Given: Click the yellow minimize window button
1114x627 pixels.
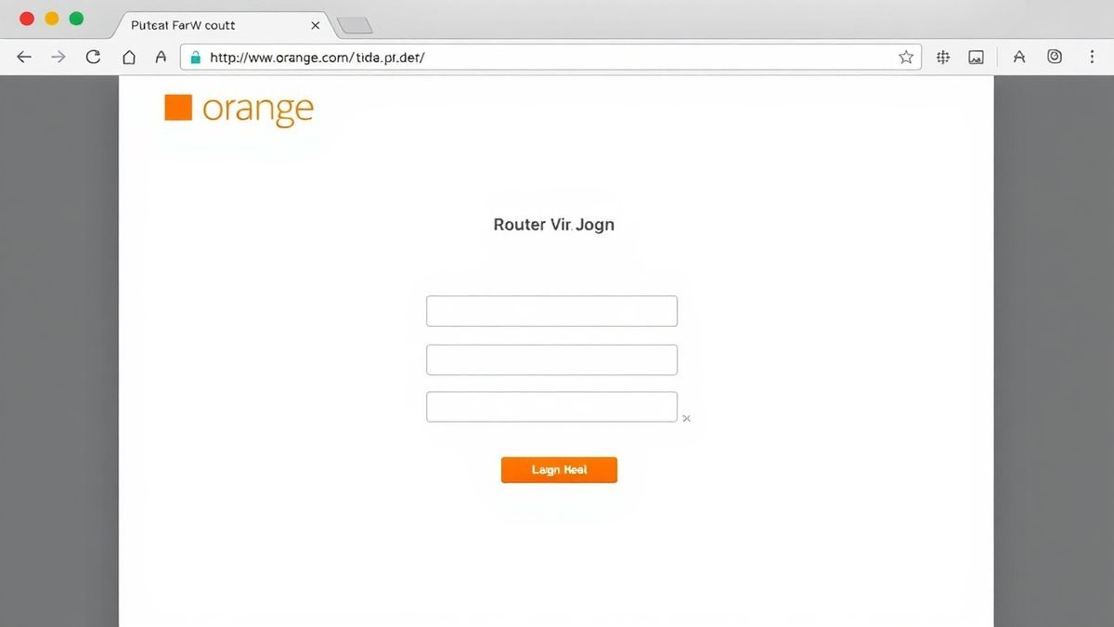Looking at the screenshot, I should 52,19.
